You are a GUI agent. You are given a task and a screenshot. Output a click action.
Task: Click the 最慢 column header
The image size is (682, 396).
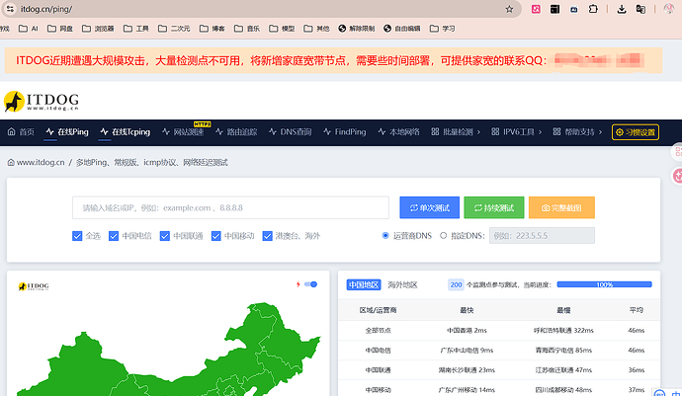(x=563, y=310)
